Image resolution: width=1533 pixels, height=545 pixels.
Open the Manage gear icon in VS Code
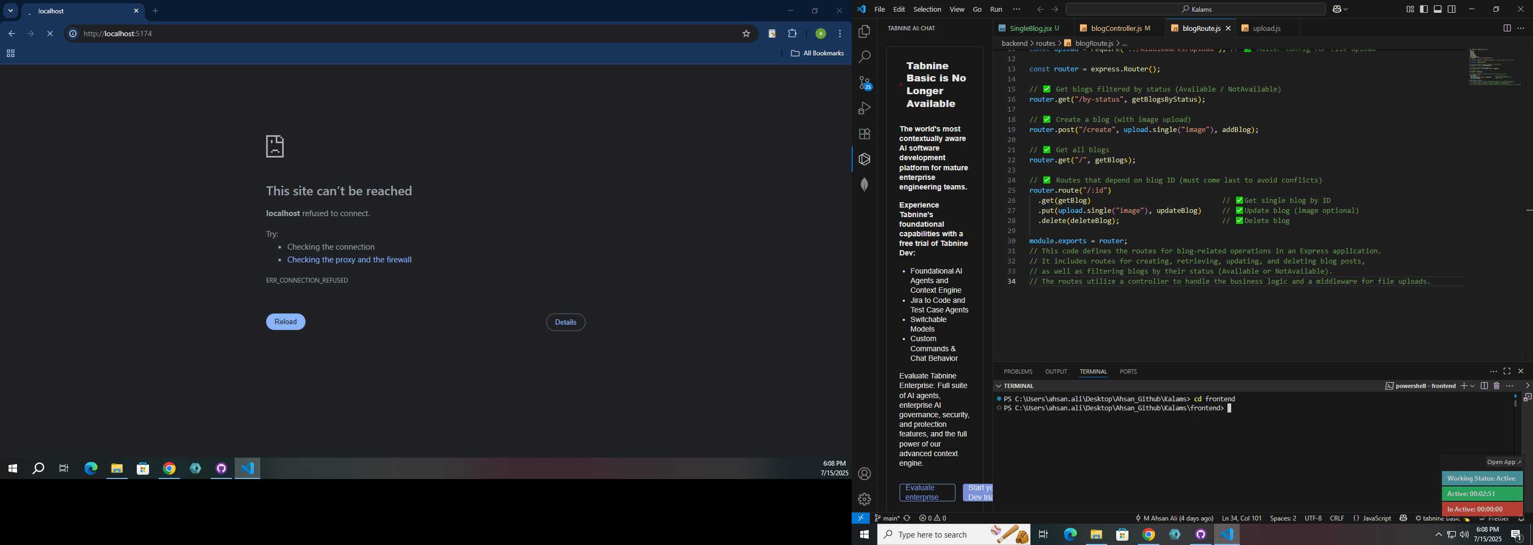[864, 499]
